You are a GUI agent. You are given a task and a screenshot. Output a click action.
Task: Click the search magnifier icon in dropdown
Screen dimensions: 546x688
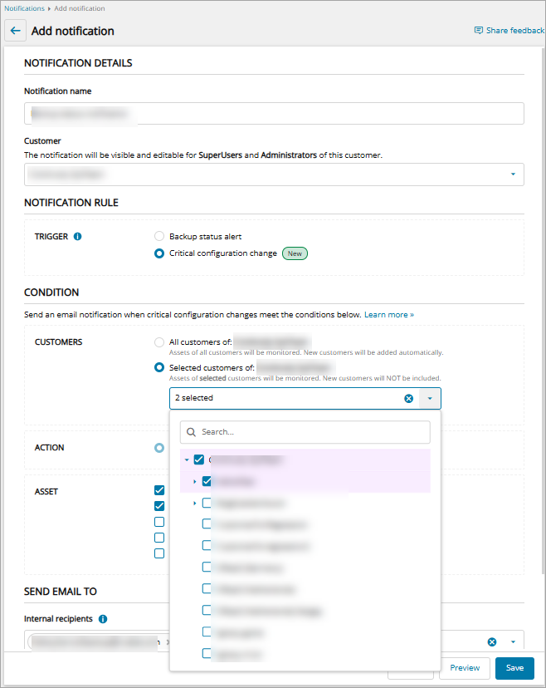(x=192, y=432)
